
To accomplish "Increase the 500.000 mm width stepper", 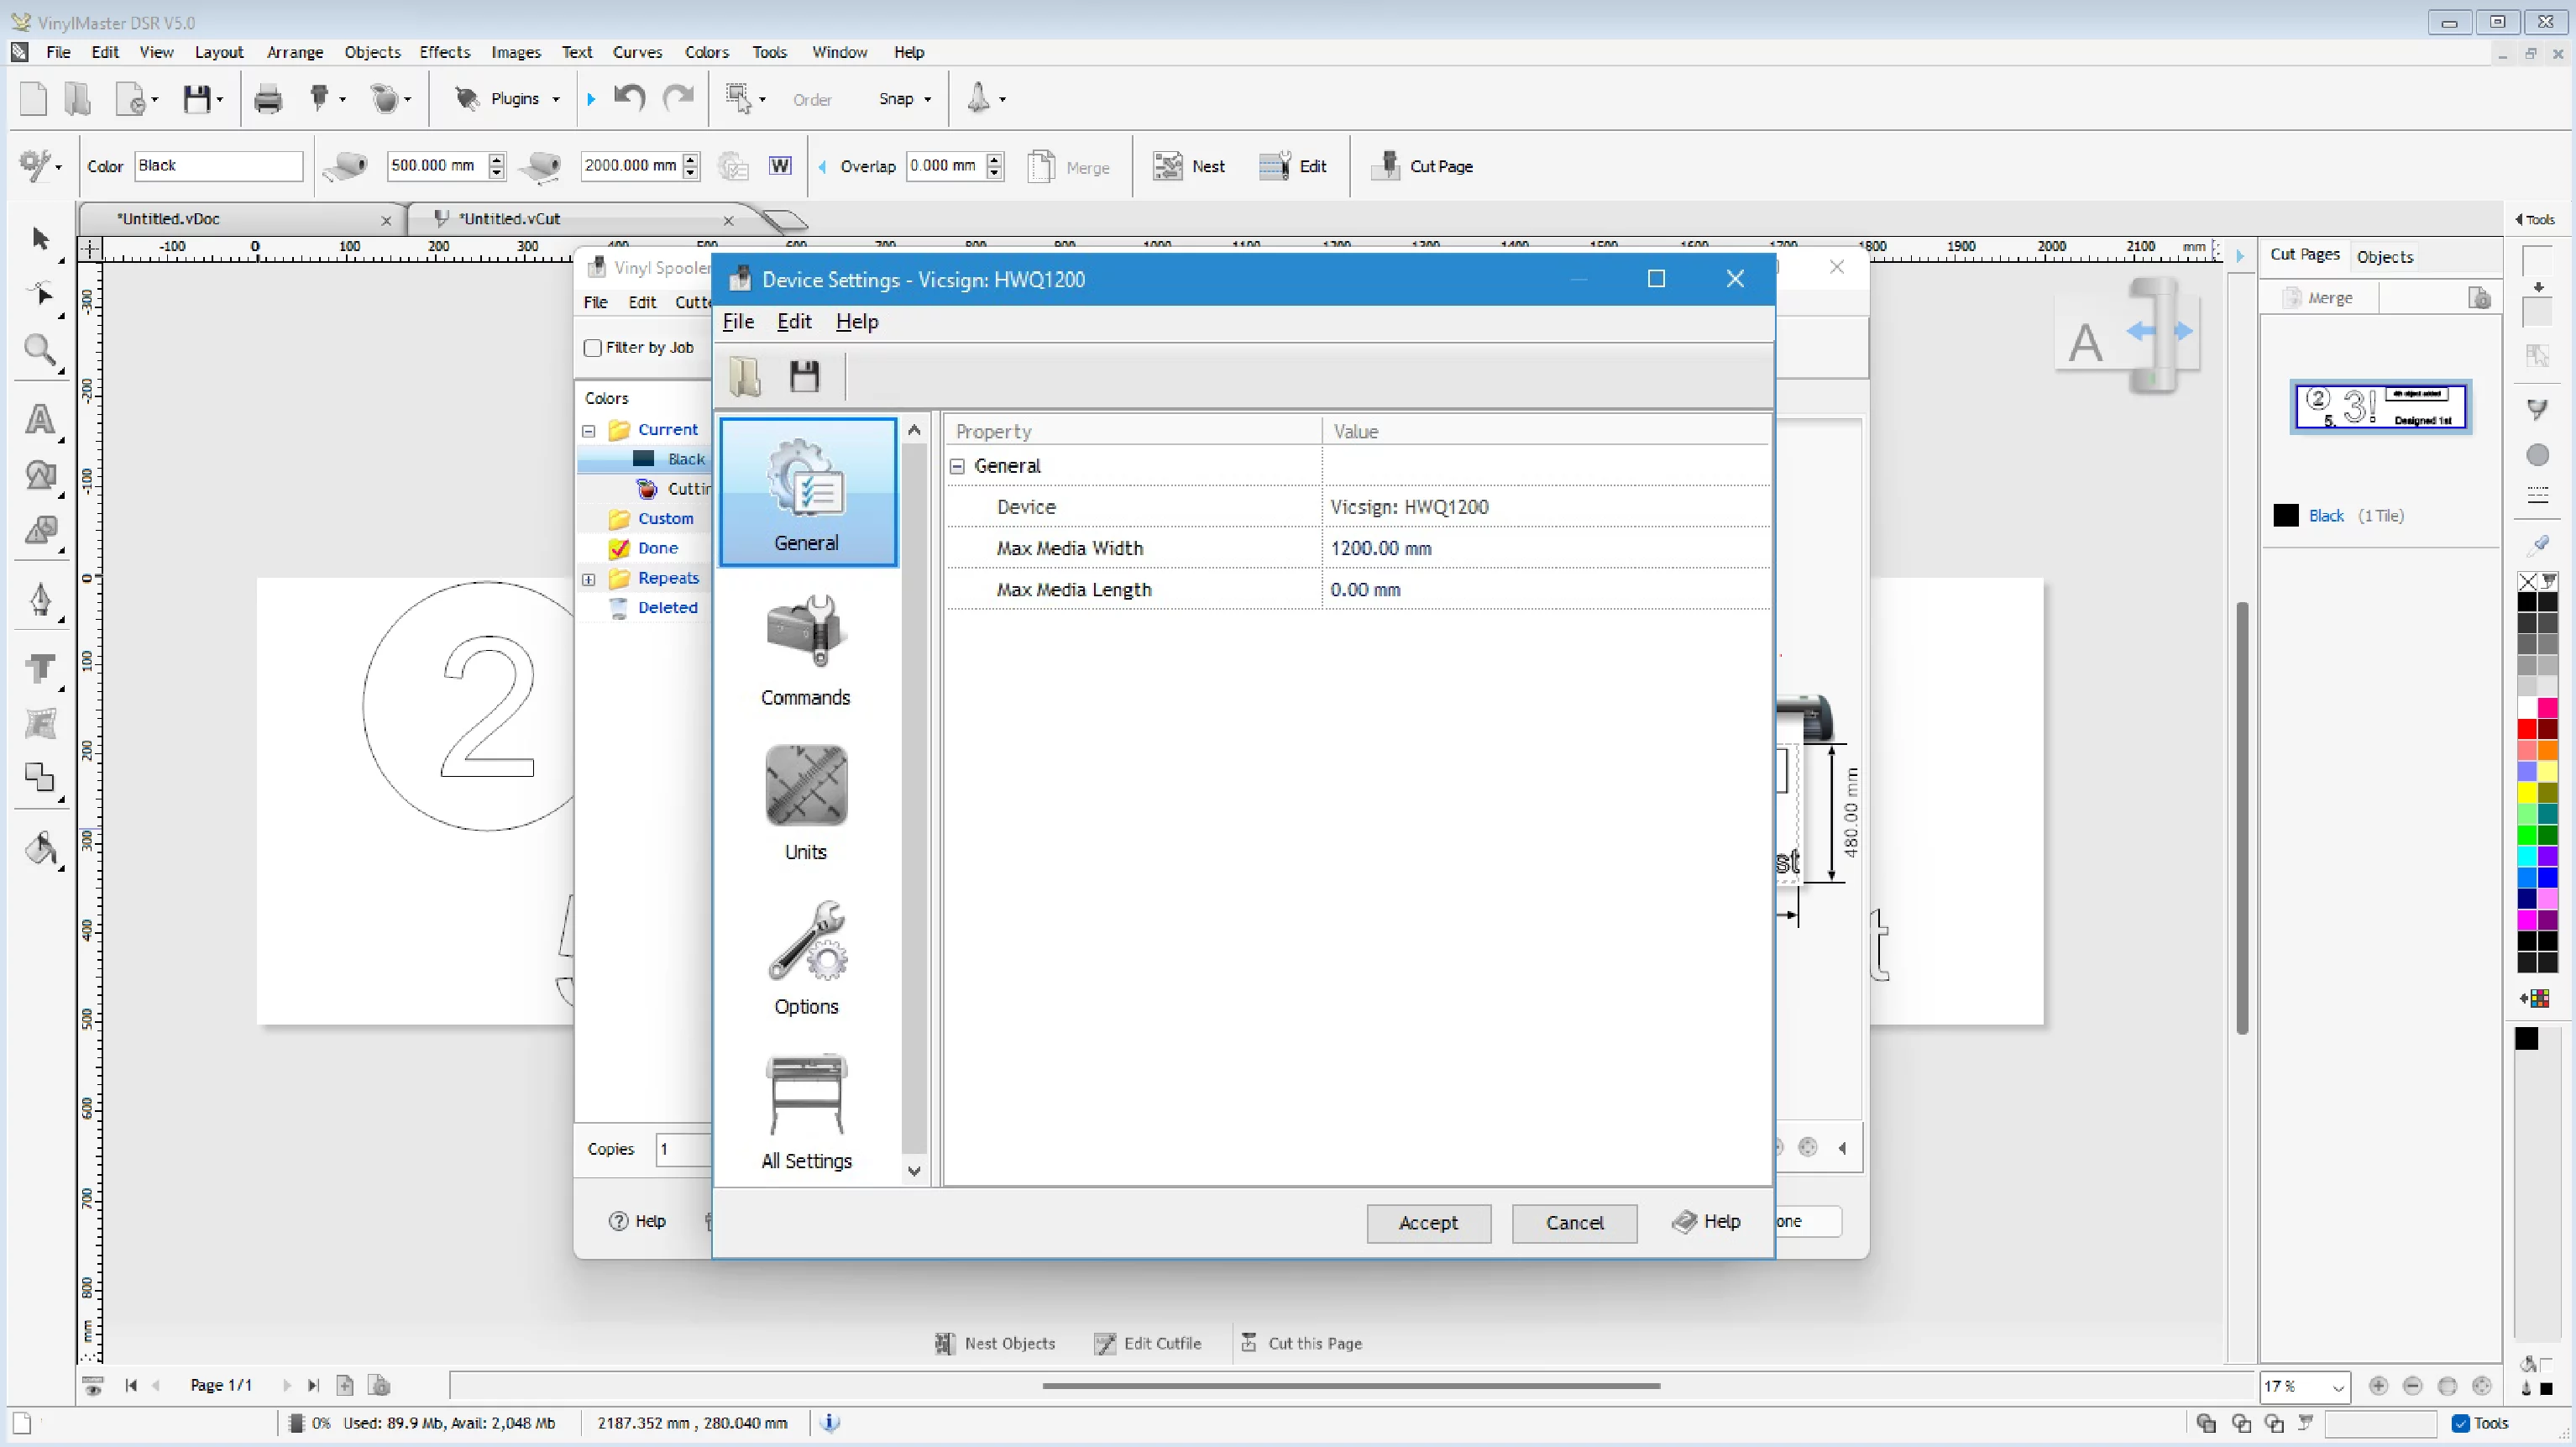I will tap(497, 159).
